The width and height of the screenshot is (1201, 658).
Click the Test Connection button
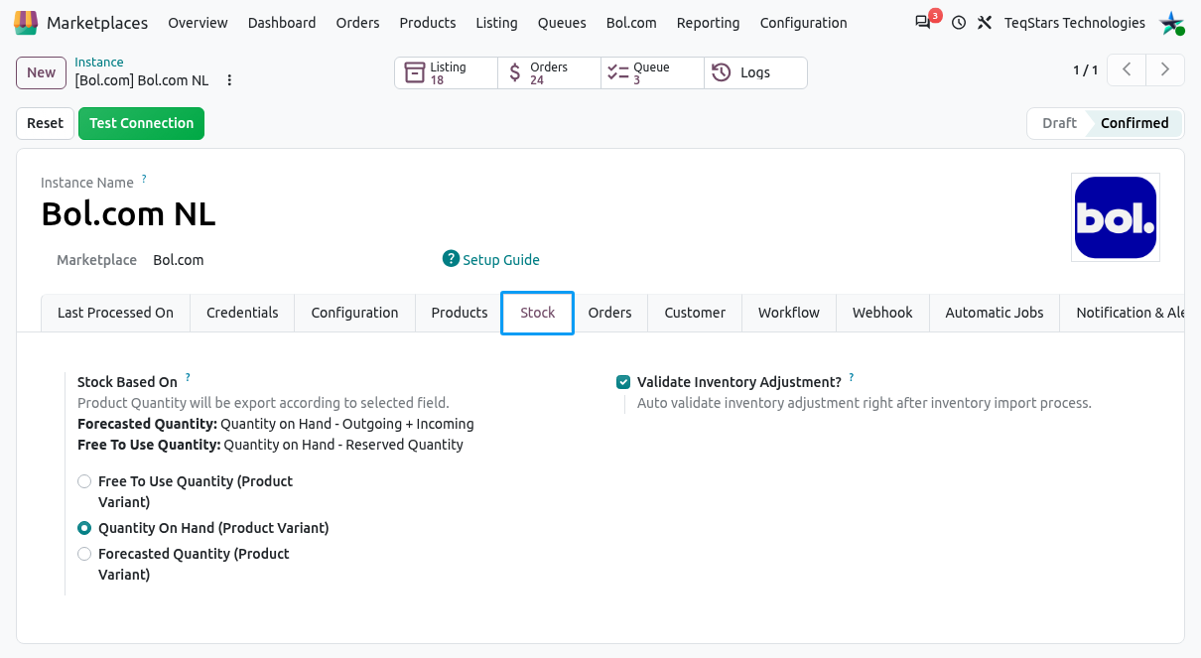(141, 123)
